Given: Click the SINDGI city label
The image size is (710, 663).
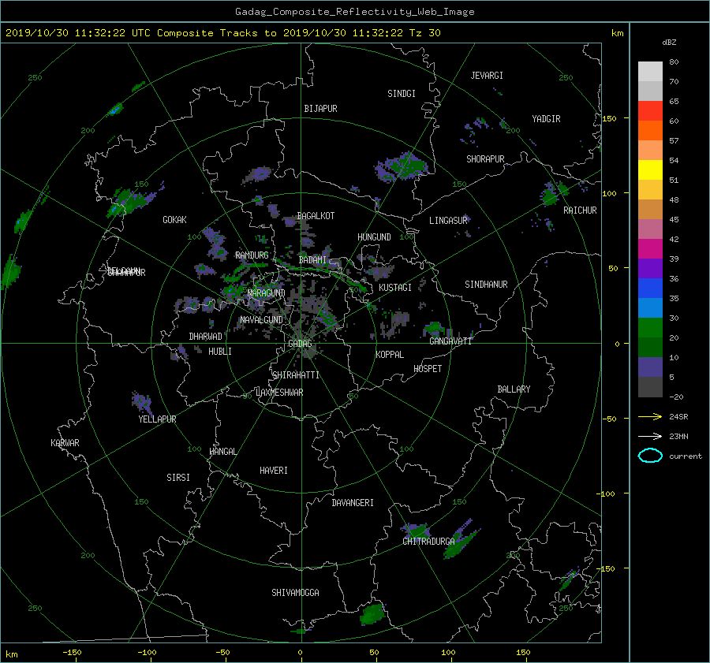Looking at the screenshot, I should [x=402, y=94].
